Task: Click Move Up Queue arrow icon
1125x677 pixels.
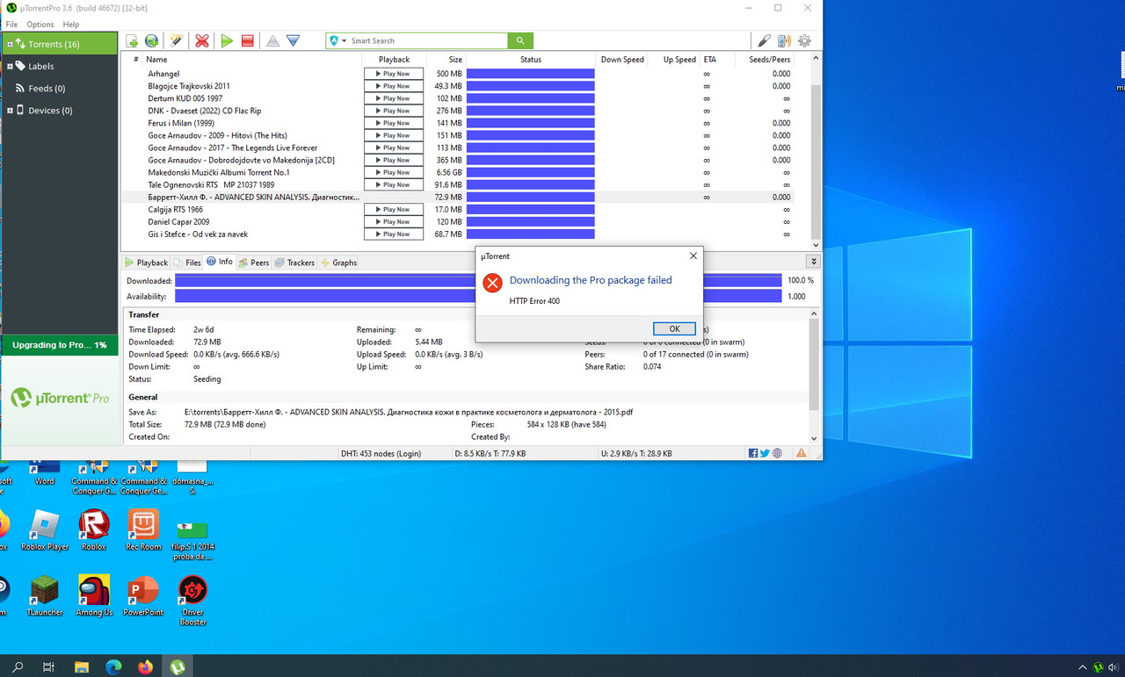Action: click(x=272, y=40)
